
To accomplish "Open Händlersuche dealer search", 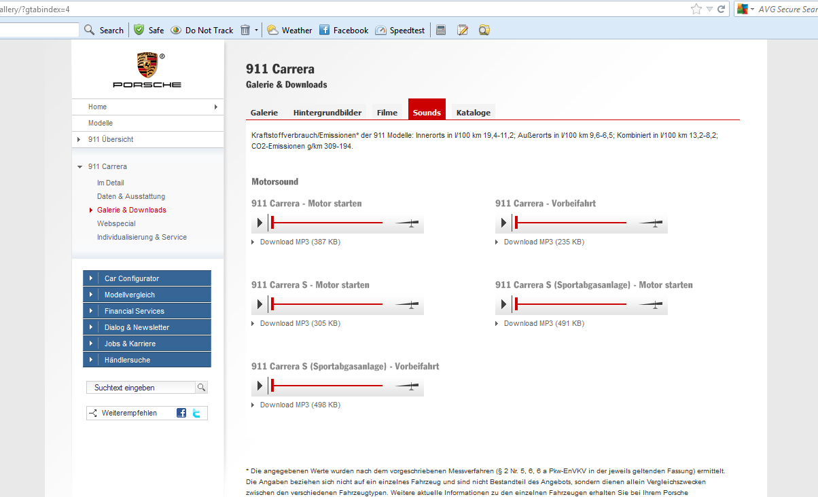I will (x=147, y=360).
